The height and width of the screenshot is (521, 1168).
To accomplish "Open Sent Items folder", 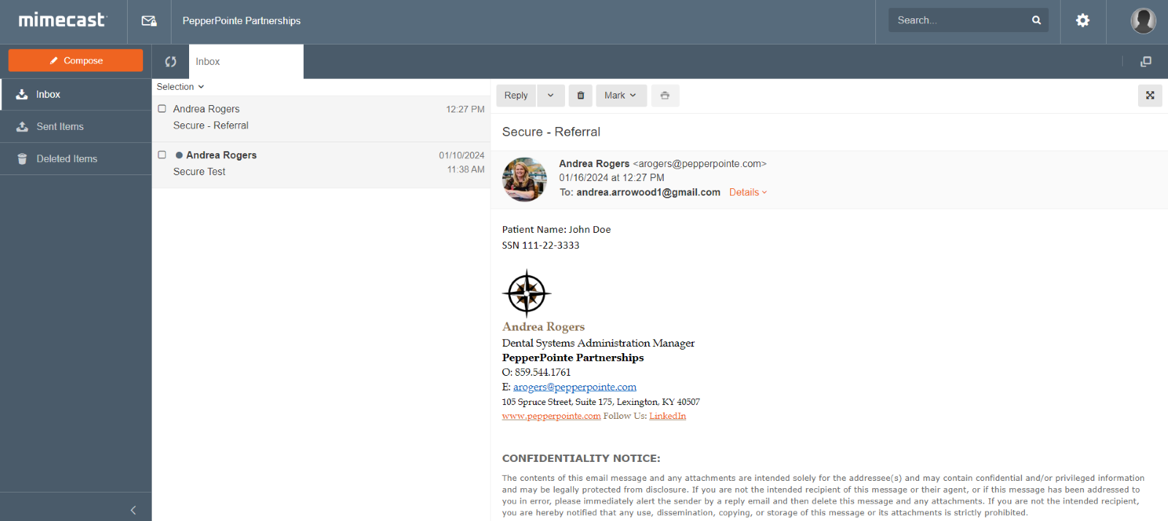I will point(76,126).
